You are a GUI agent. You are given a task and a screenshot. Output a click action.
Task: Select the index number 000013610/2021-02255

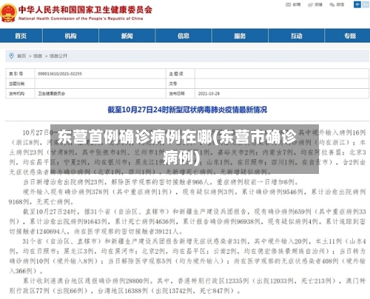pyautogui.click(x=60, y=74)
